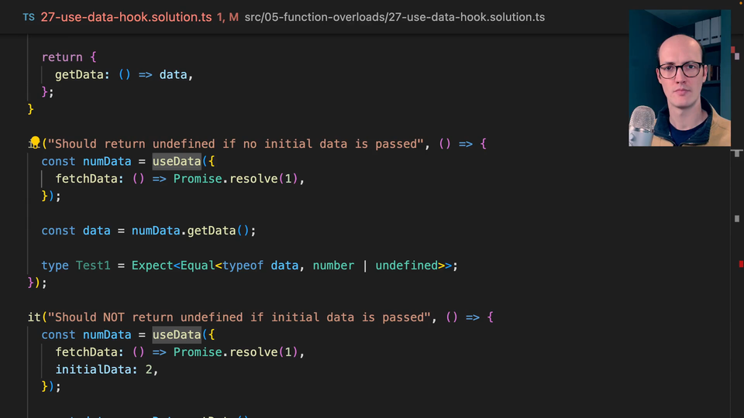Click the TS file type icon in tab
The width and height of the screenshot is (744, 418).
29,16
